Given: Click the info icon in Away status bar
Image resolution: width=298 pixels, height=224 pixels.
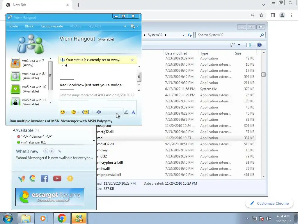Looking at the screenshot, I should pyautogui.click(x=62, y=60).
